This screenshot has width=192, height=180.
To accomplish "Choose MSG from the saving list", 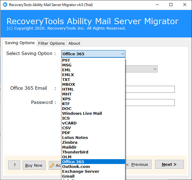I will click(93, 65).
